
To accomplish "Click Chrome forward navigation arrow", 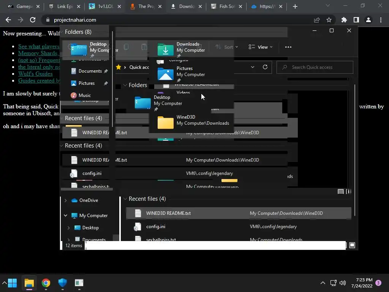I will (x=21, y=20).
